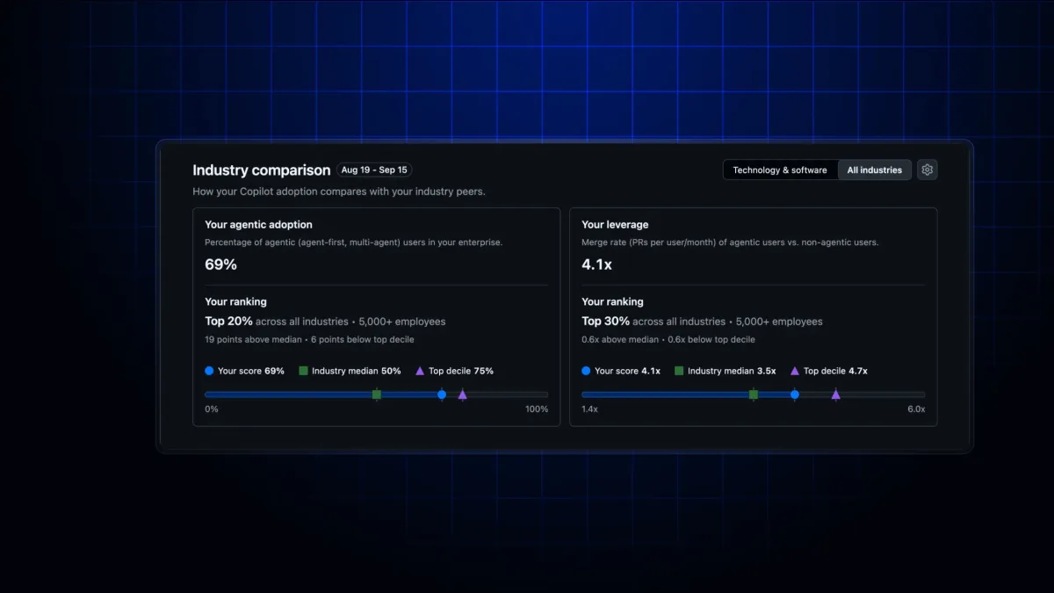Click green Industry median marker on adoption bar
The height and width of the screenshot is (593, 1054).
tap(377, 394)
